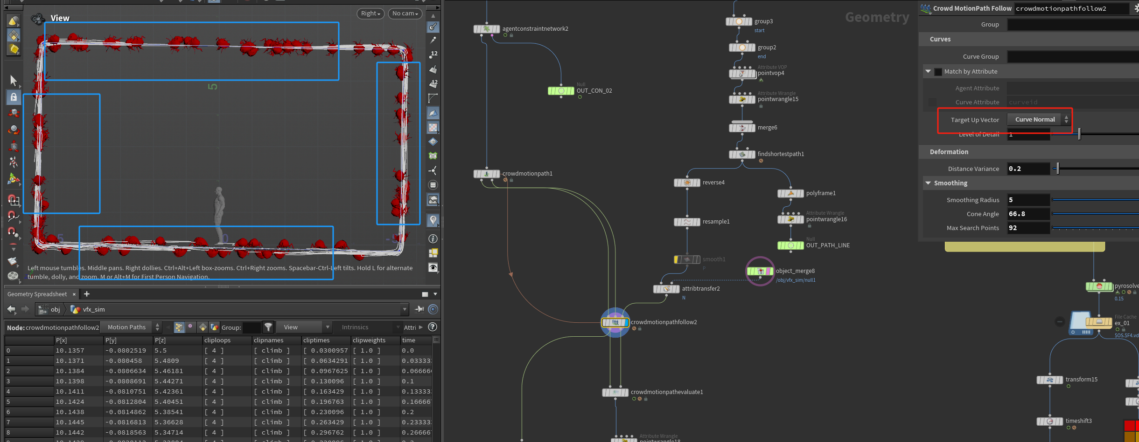1139x442 pixels.
Task: Click the time column header
Action: pyautogui.click(x=416, y=340)
